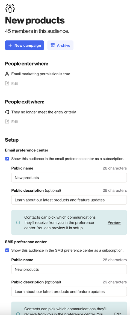Edit the People exit when criteria
Screen dimensions: 130x315
(x=12, y=122)
